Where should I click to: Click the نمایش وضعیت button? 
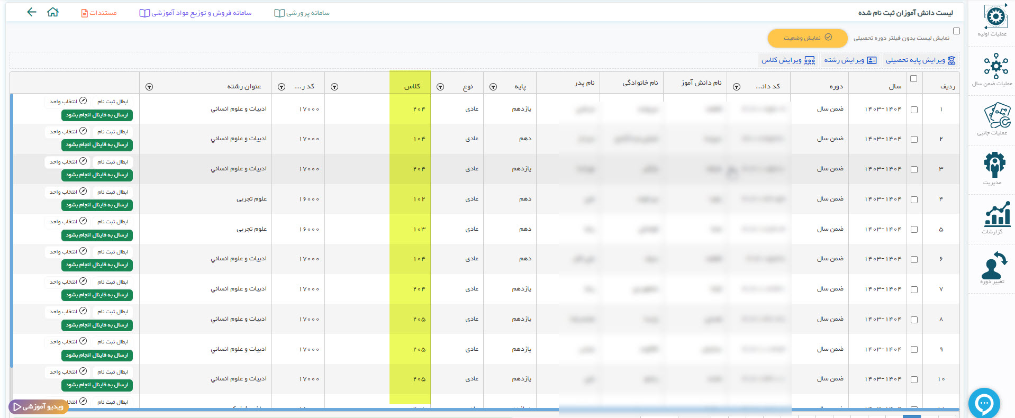pyautogui.click(x=807, y=38)
